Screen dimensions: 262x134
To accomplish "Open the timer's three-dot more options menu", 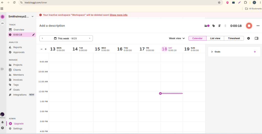I will pyautogui.click(x=258, y=26).
